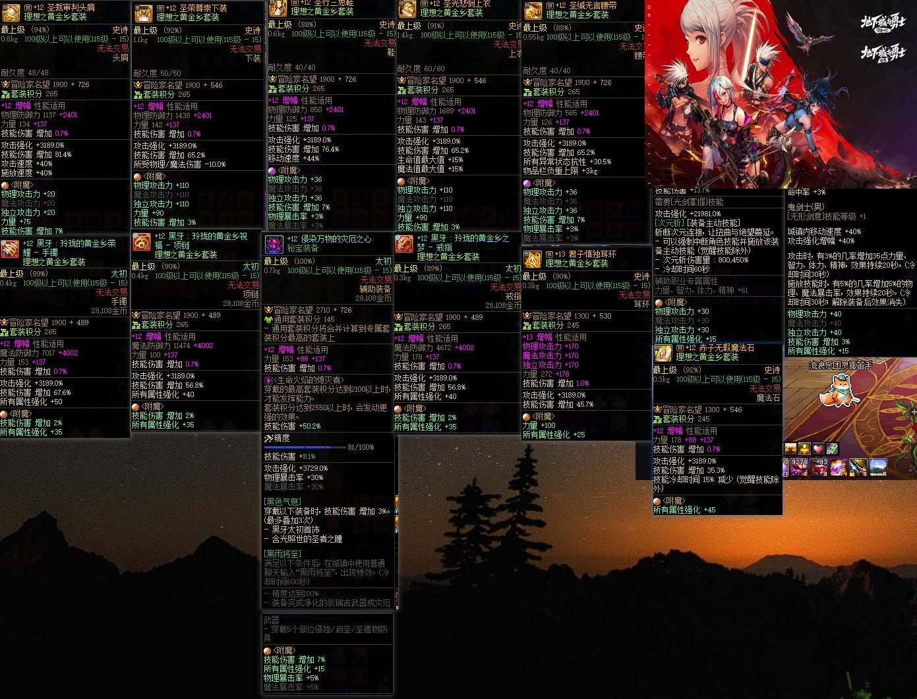Select quick slot 3 item showing 93
This screenshot has width=917, height=699.
(x=819, y=468)
